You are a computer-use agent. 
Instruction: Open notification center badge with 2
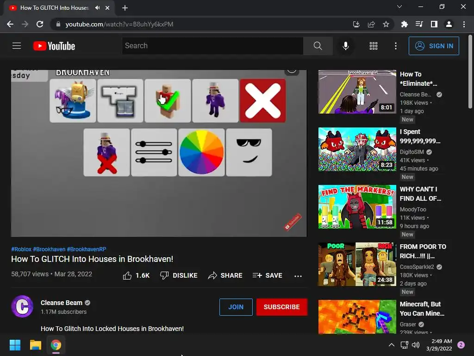coord(461,345)
